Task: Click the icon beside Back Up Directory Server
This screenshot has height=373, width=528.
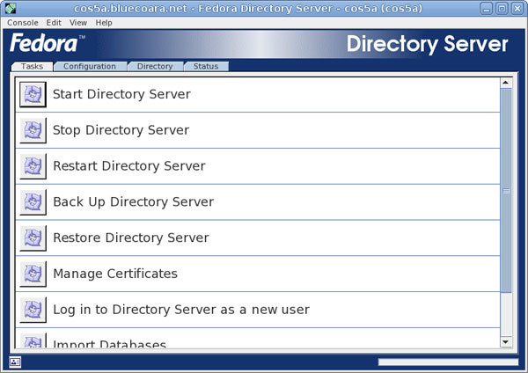Action: tap(33, 202)
